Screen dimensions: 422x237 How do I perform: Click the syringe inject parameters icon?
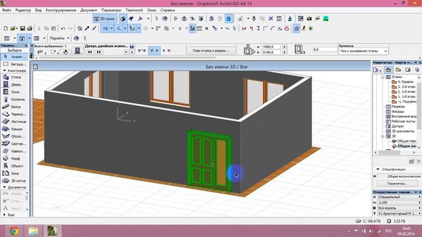pyautogui.click(x=94, y=28)
